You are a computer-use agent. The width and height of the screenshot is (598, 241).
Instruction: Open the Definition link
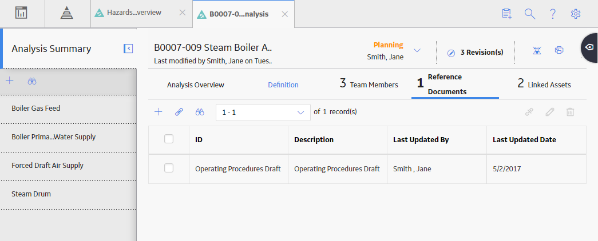(x=283, y=85)
